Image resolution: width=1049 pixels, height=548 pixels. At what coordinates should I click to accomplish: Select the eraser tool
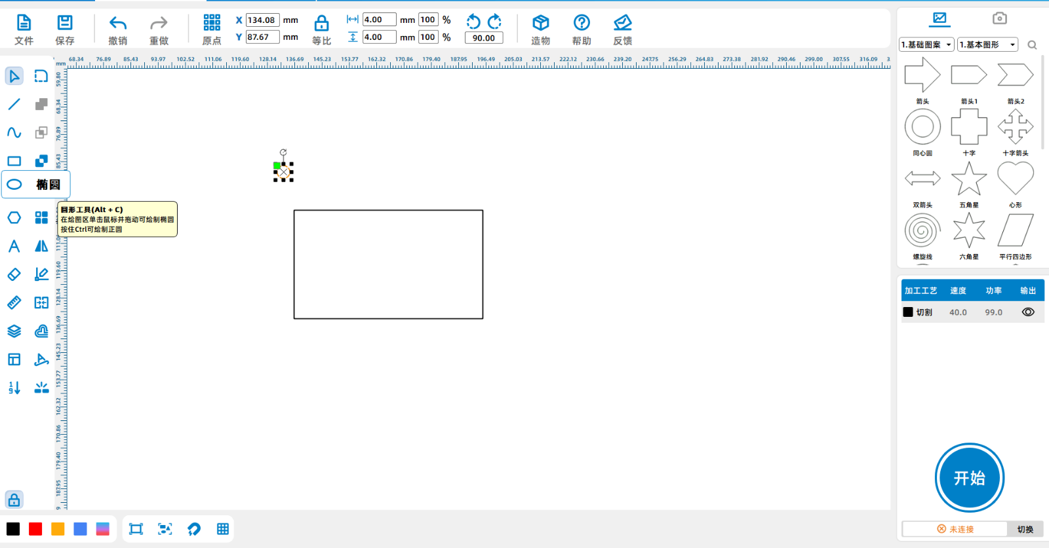[x=14, y=274]
